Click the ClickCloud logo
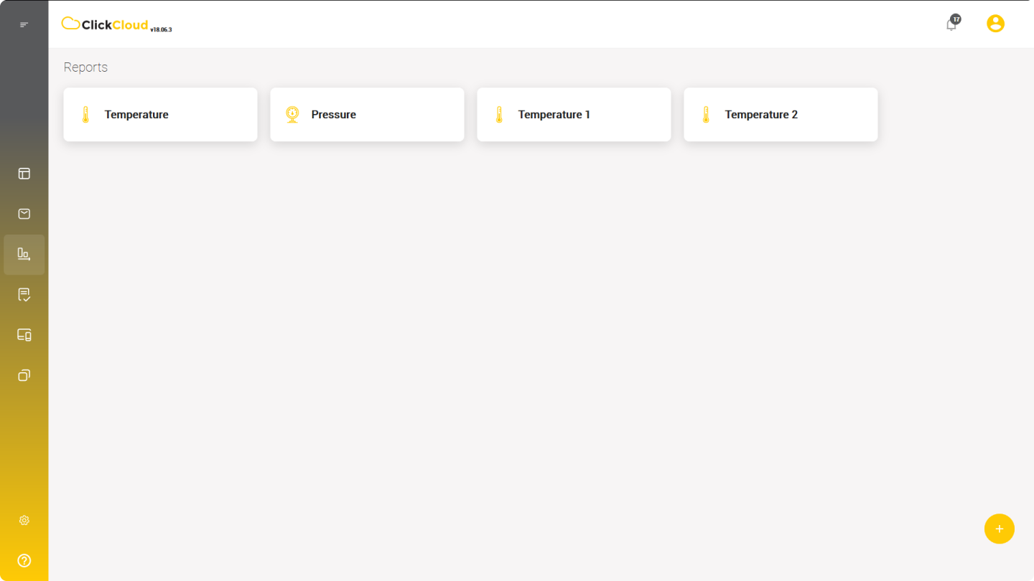This screenshot has width=1034, height=581. tap(105, 24)
